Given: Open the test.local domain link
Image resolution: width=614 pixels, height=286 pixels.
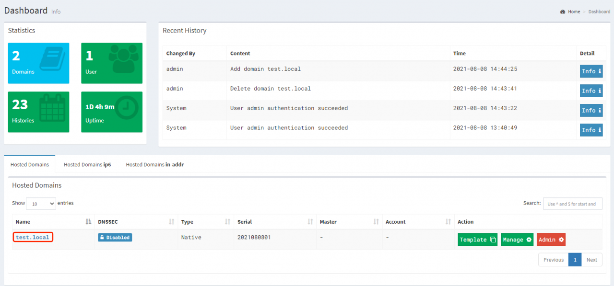Looking at the screenshot, I should pyautogui.click(x=33, y=237).
